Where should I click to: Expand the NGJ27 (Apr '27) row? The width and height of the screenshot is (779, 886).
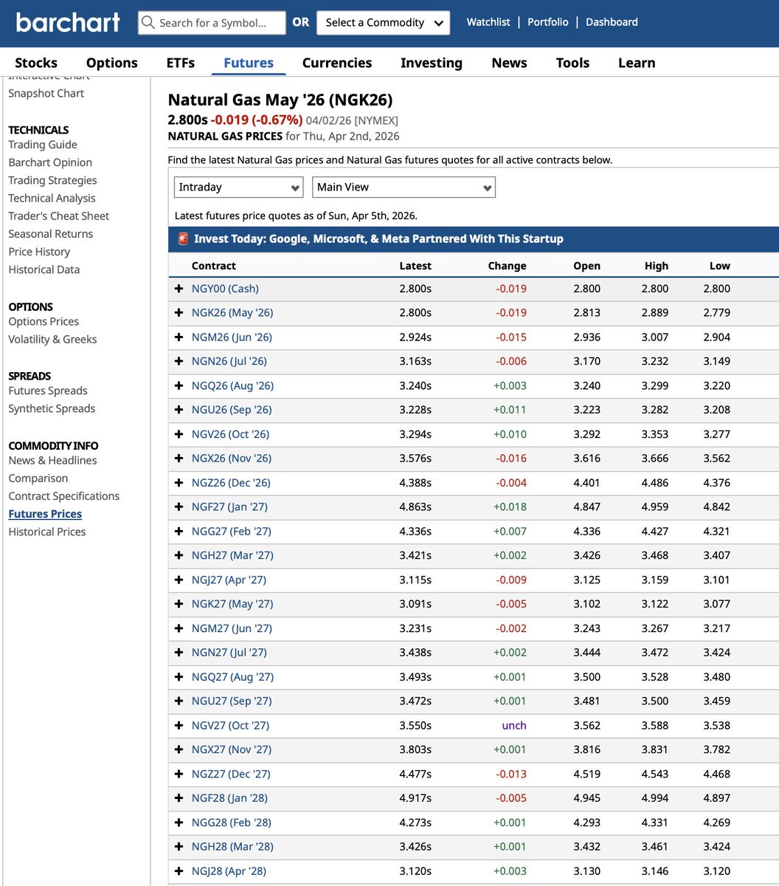coord(179,580)
